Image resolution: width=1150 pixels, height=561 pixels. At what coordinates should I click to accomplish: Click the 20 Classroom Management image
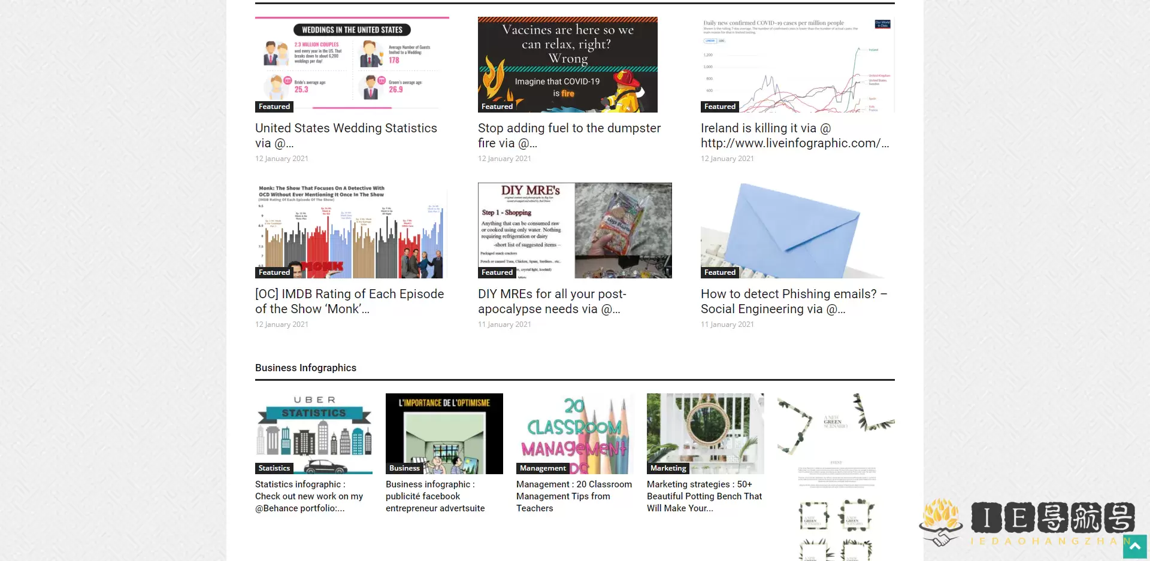pos(574,433)
